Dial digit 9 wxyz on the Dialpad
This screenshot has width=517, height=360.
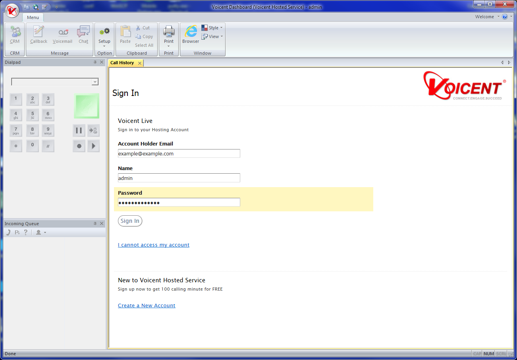[48, 130]
